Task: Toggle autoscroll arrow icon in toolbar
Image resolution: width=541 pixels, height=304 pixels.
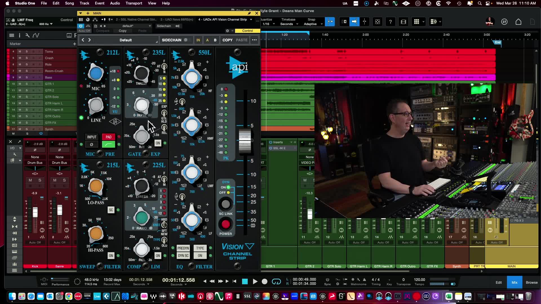Action: [x=354, y=22]
